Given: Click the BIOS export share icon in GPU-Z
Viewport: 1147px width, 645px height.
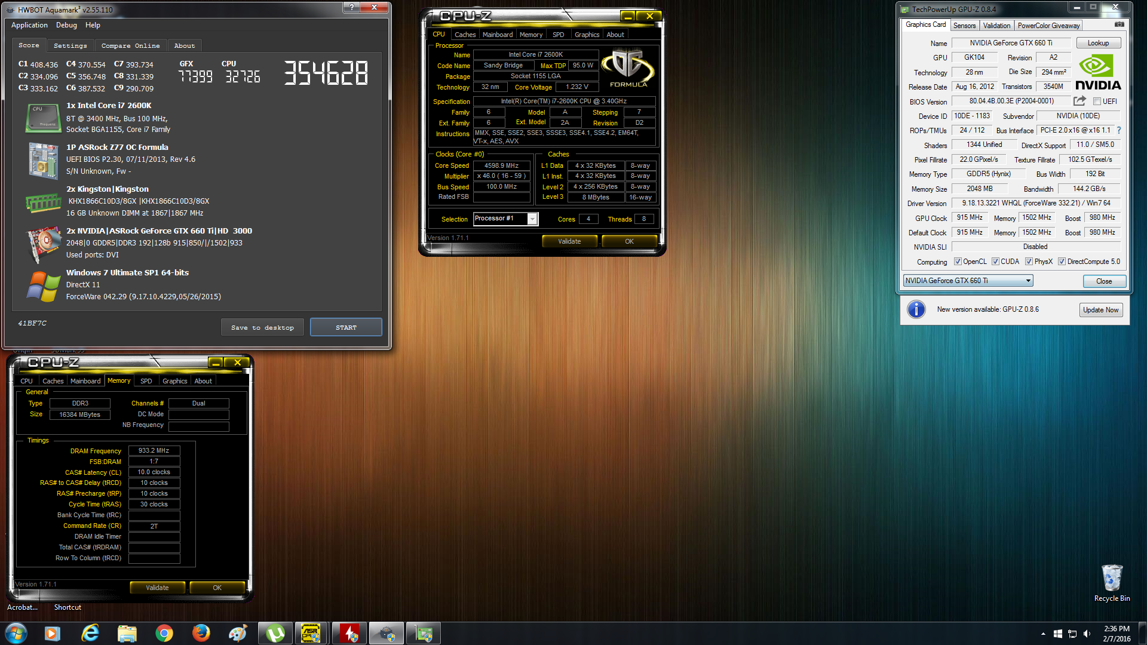Looking at the screenshot, I should tap(1079, 101).
